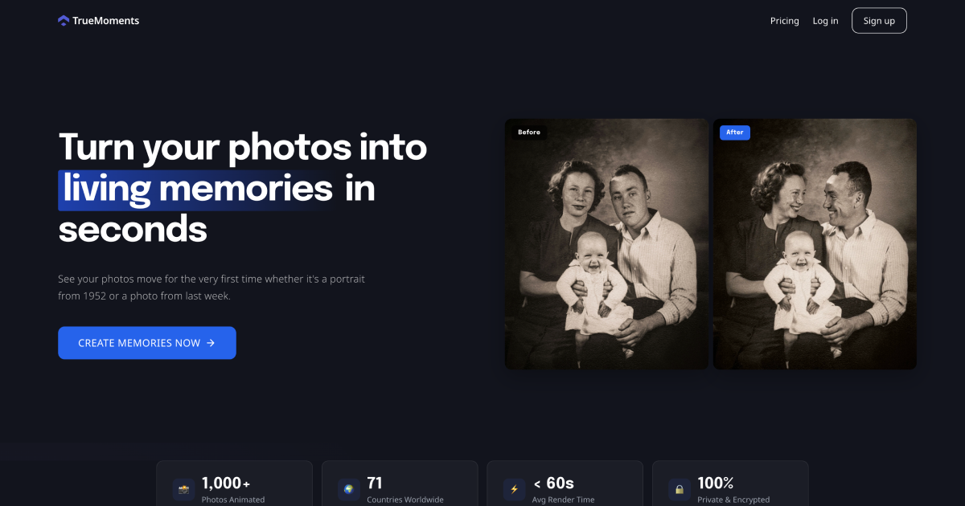Click the arrow in Create Memories button
965x506 pixels.
(211, 343)
